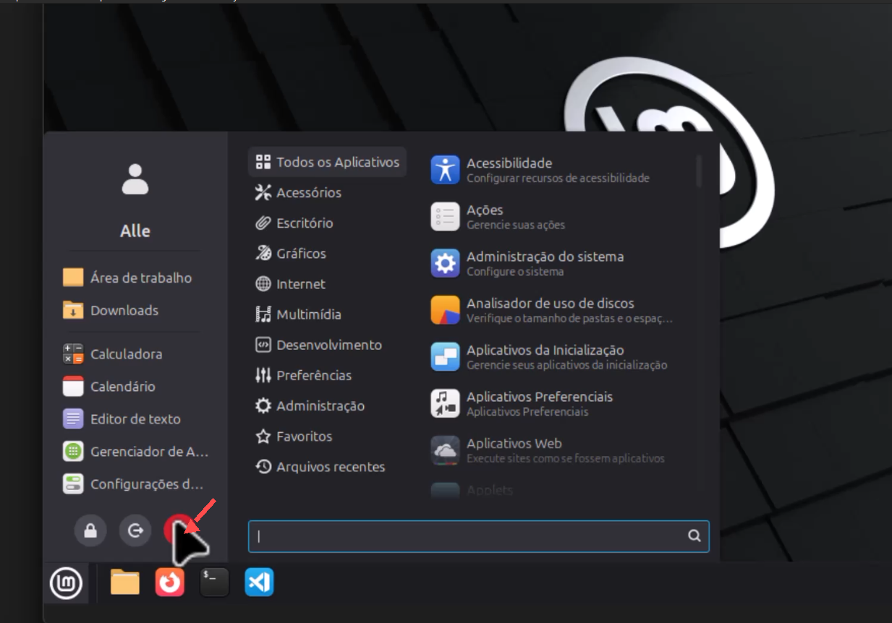Click 'Configure o sistema' description
Image resolution: width=892 pixels, height=623 pixels.
click(515, 272)
